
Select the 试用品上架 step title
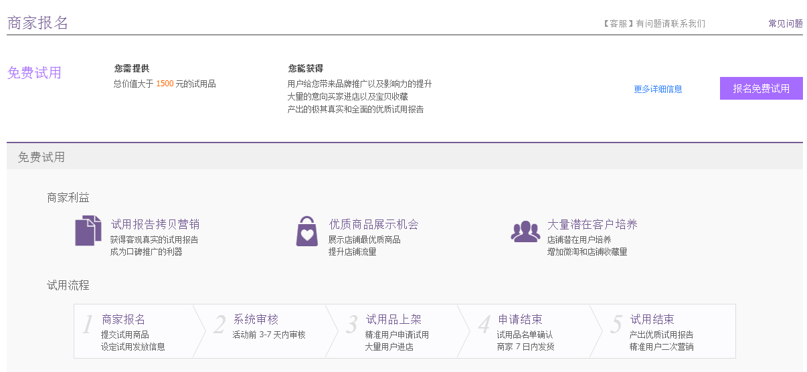[x=393, y=319]
